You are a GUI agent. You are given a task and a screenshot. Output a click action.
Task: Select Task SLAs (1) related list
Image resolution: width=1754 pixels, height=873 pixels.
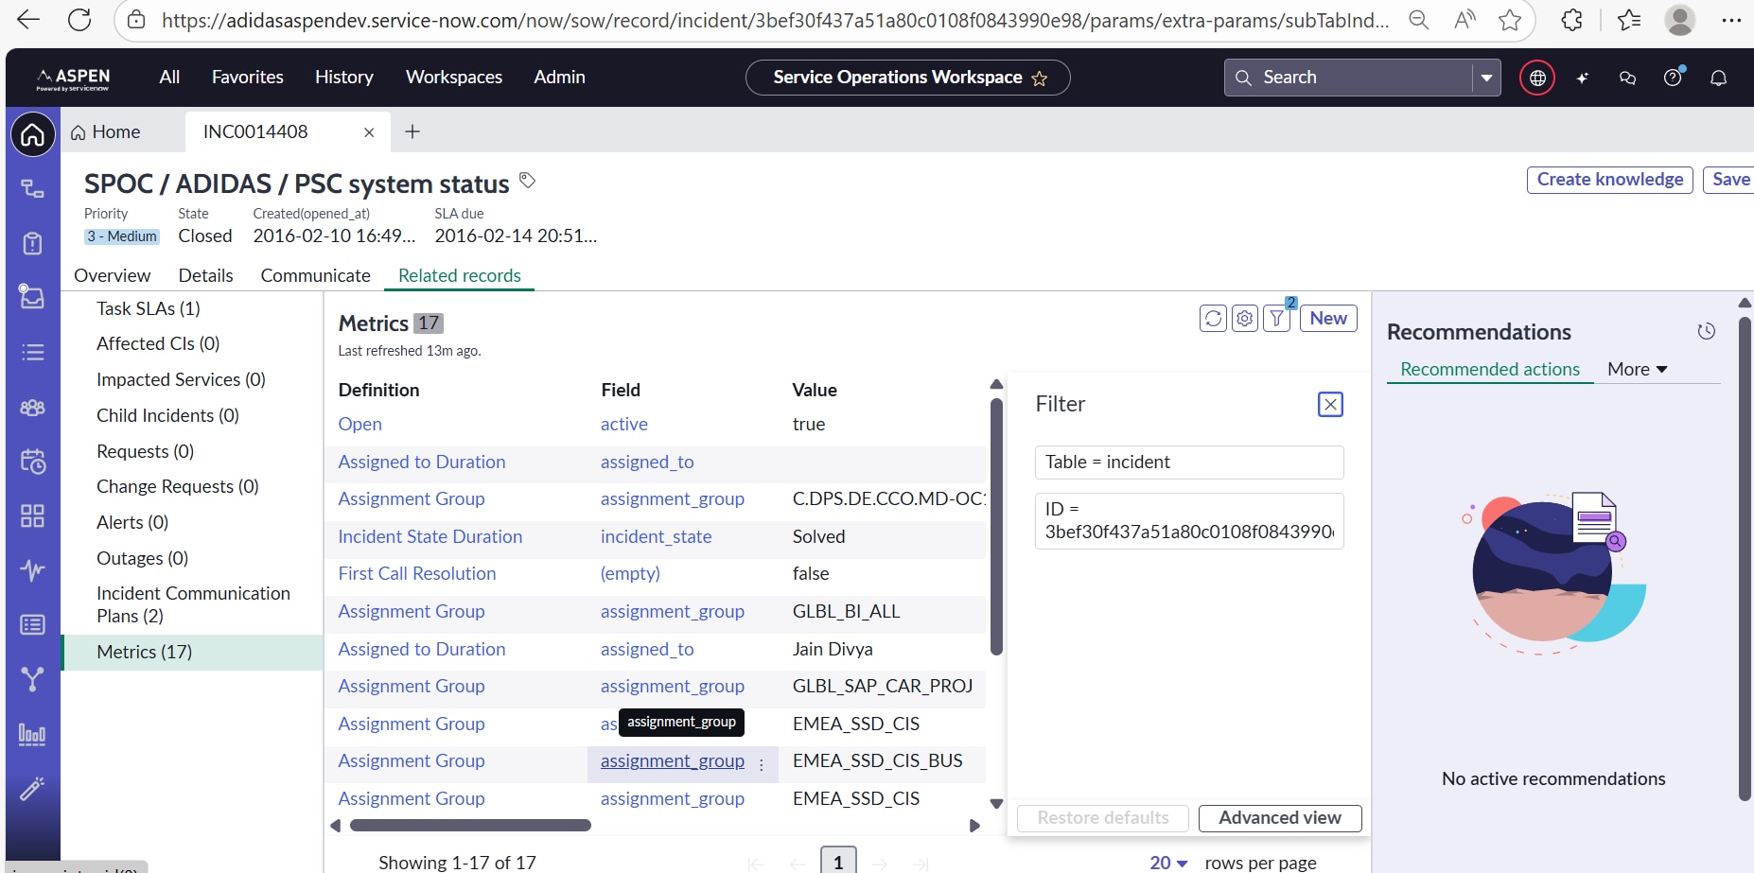[x=148, y=308]
